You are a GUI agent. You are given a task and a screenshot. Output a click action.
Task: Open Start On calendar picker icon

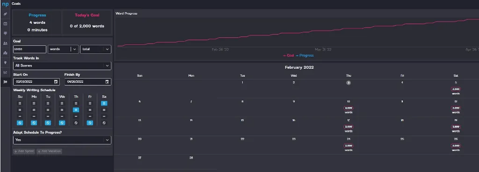[x=56, y=82]
